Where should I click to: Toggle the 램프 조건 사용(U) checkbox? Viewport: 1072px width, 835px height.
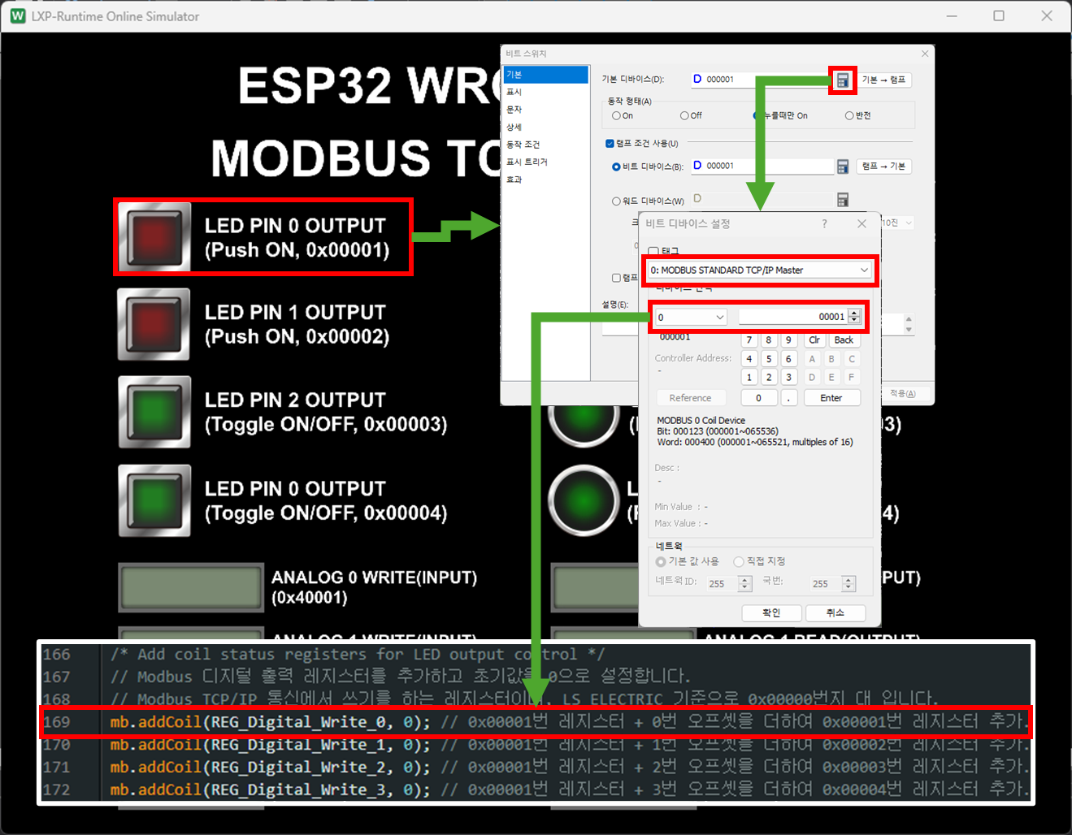coord(610,144)
